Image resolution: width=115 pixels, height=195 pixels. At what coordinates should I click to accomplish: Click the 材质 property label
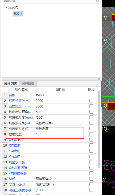pos(12,179)
